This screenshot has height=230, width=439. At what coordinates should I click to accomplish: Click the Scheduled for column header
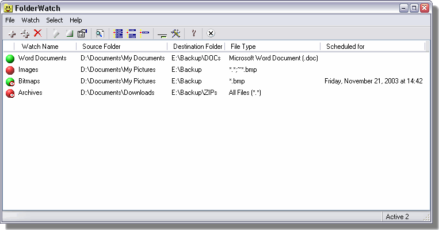pos(345,47)
